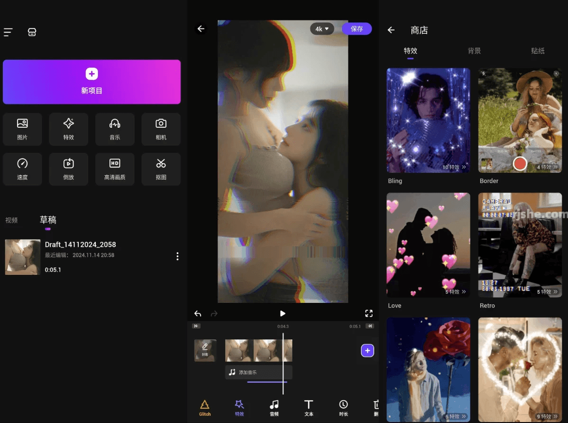
Task: Tap the 新项目 (new project) button
Action: [x=92, y=81]
